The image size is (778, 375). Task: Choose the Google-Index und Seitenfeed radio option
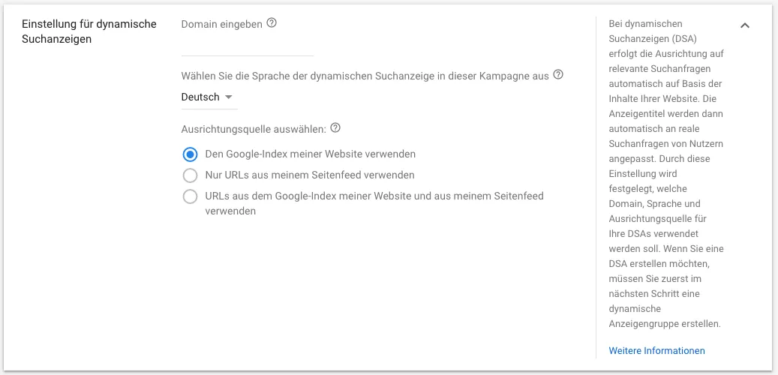click(190, 196)
